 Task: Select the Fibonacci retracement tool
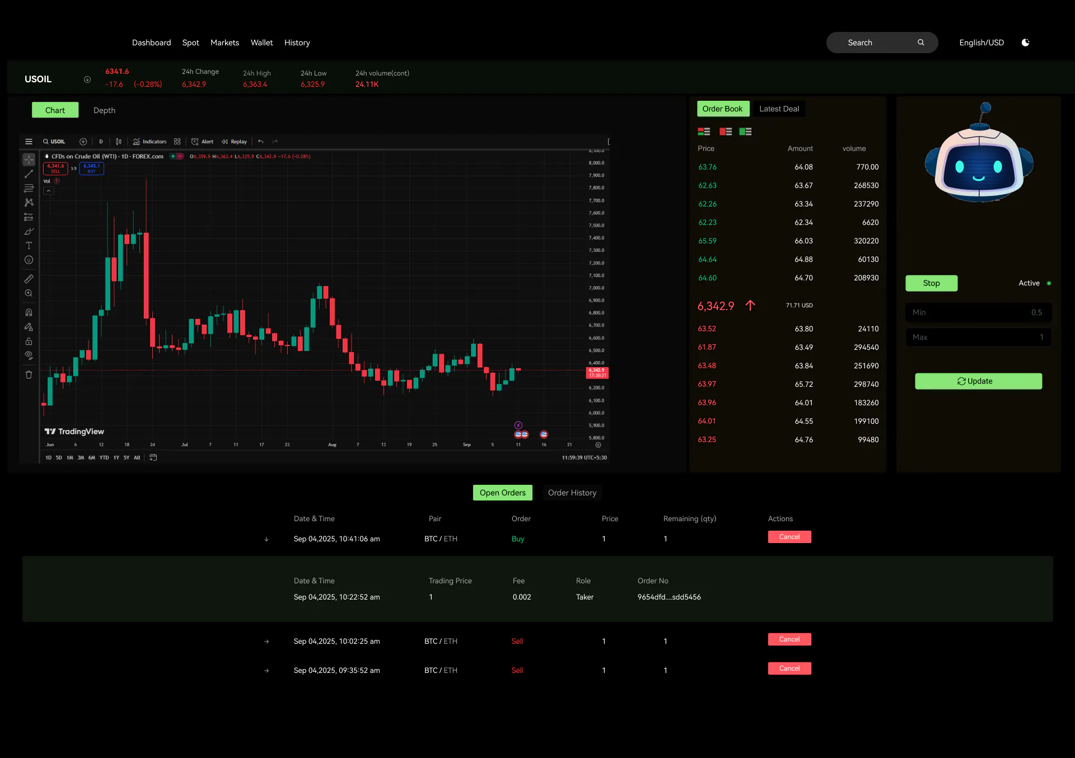click(x=29, y=188)
